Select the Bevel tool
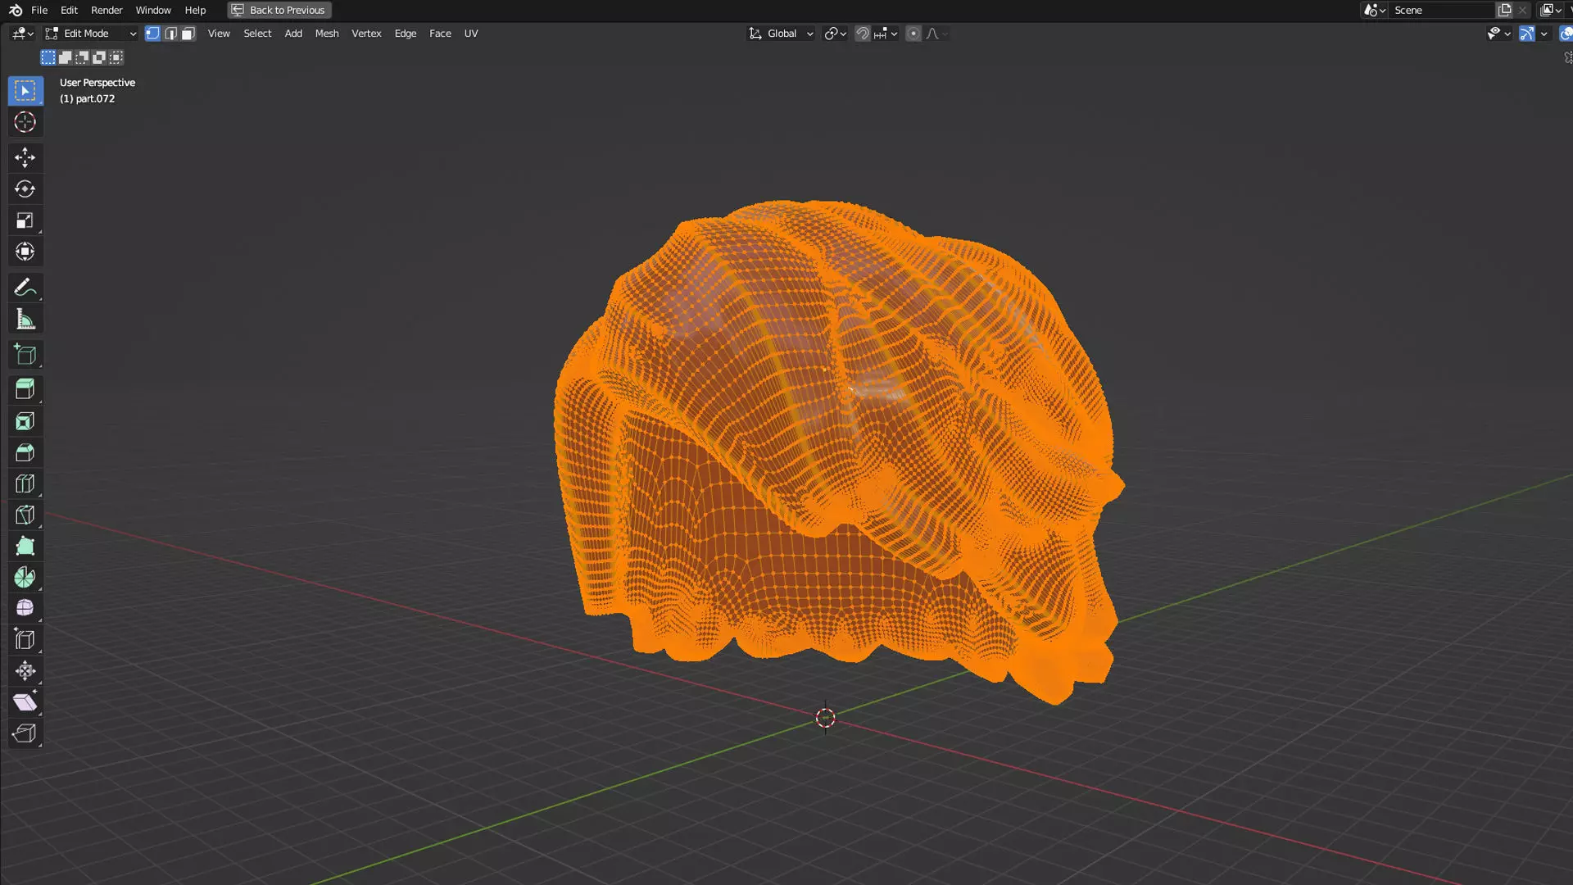The width and height of the screenshot is (1573, 885). 25,452
